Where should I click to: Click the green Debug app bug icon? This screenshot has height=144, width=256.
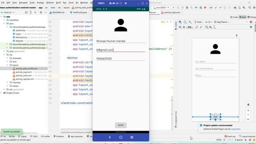point(187,8)
